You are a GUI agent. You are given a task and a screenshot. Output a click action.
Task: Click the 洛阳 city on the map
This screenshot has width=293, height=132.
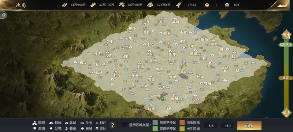click(x=150, y=54)
